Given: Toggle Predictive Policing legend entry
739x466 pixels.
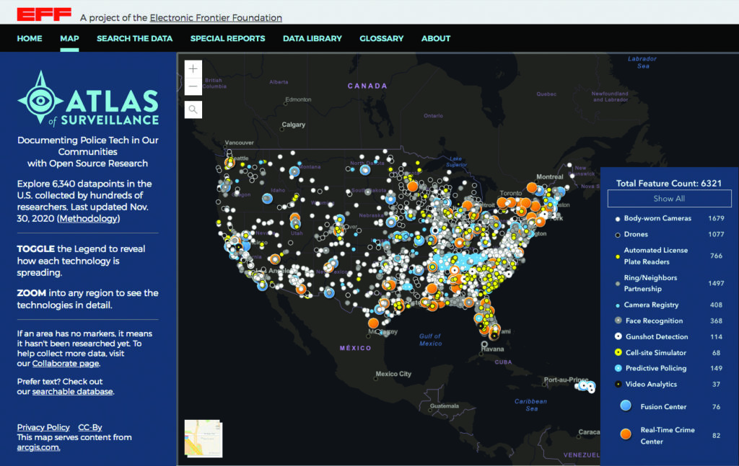Looking at the screenshot, I should coord(655,368).
